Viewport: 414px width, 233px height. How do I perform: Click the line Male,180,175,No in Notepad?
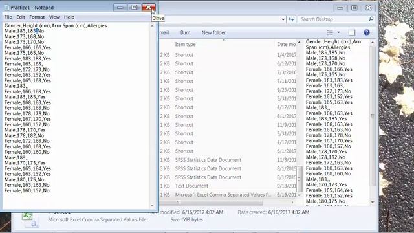[24, 179]
